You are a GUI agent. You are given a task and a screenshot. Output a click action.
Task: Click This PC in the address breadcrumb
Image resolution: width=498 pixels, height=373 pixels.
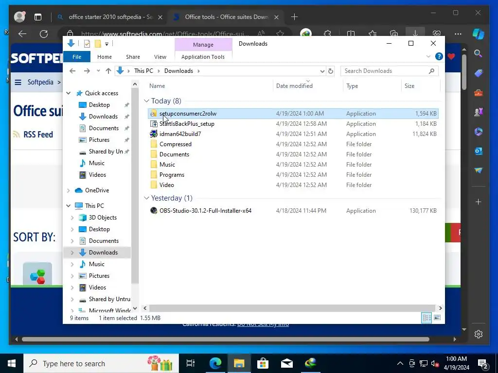pos(143,71)
